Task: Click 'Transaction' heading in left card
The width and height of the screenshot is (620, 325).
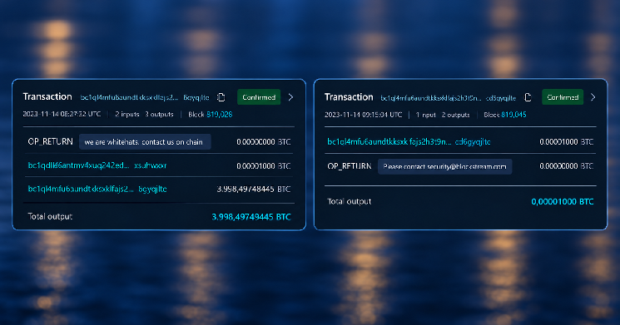Action: click(47, 96)
